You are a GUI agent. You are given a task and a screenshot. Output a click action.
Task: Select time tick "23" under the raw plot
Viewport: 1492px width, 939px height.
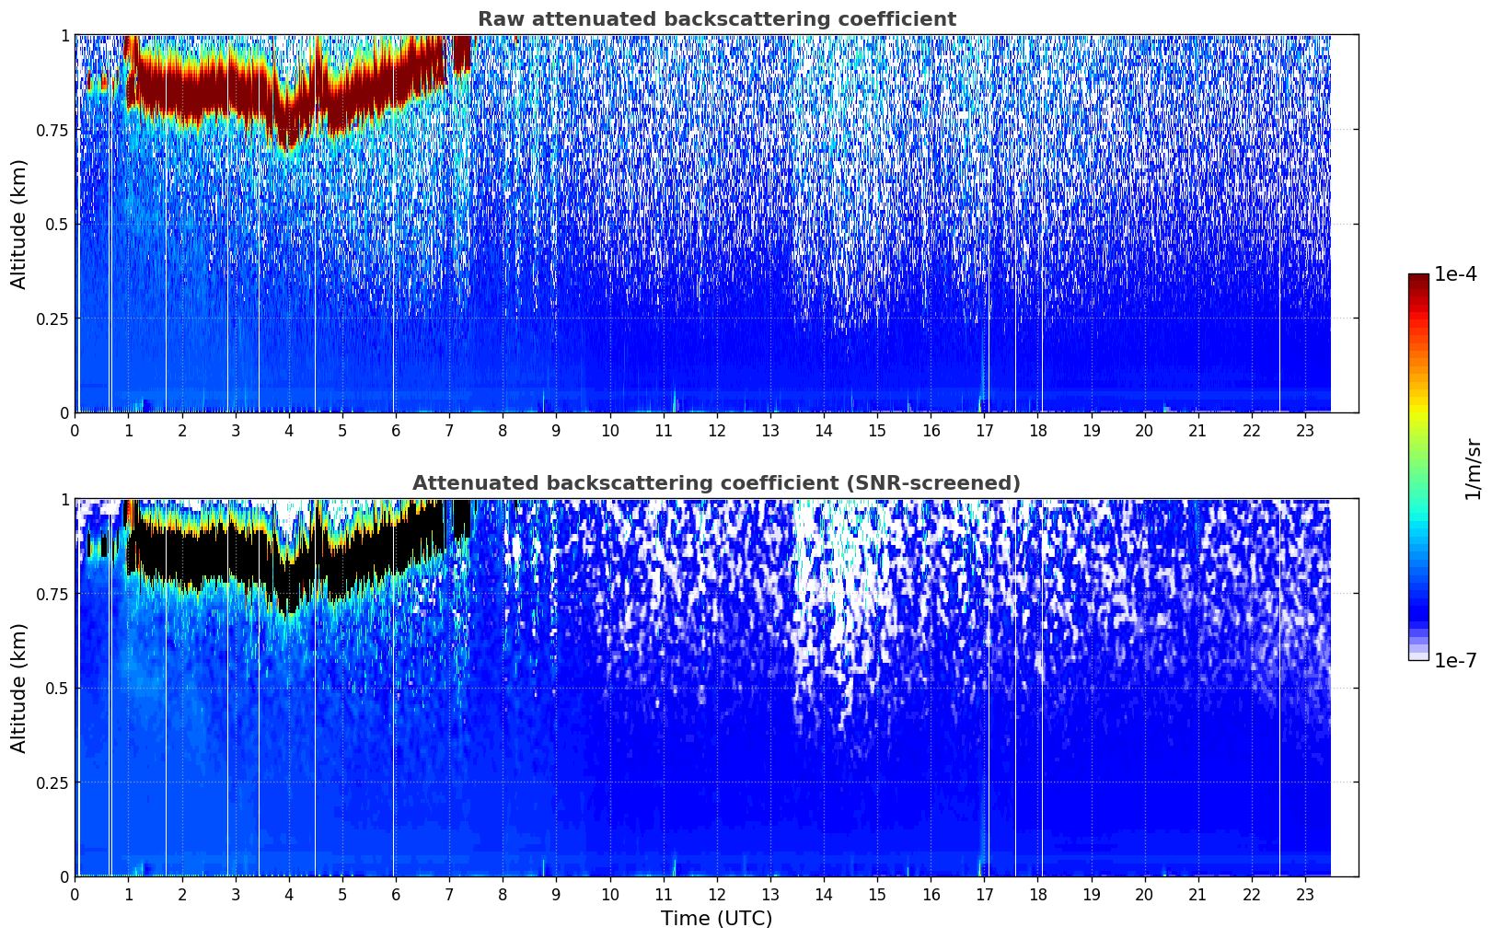(1305, 430)
